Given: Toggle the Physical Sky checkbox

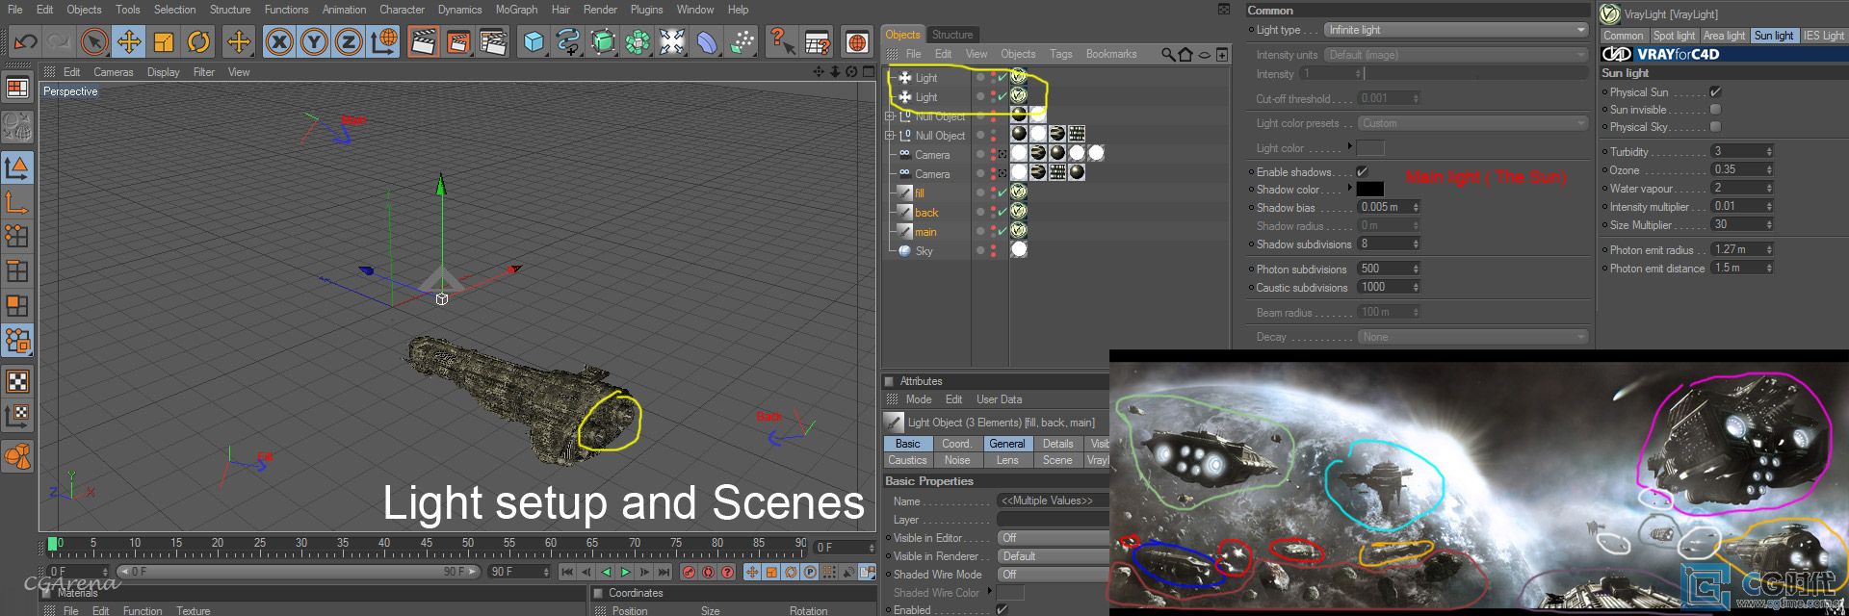Looking at the screenshot, I should pyautogui.click(x=1715, y=127).
